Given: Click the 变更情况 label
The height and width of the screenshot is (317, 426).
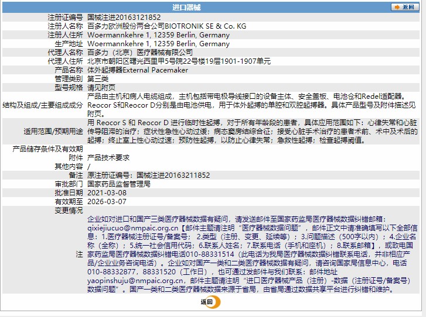Looking at the screenshot, I should click(x=69, y=211).
